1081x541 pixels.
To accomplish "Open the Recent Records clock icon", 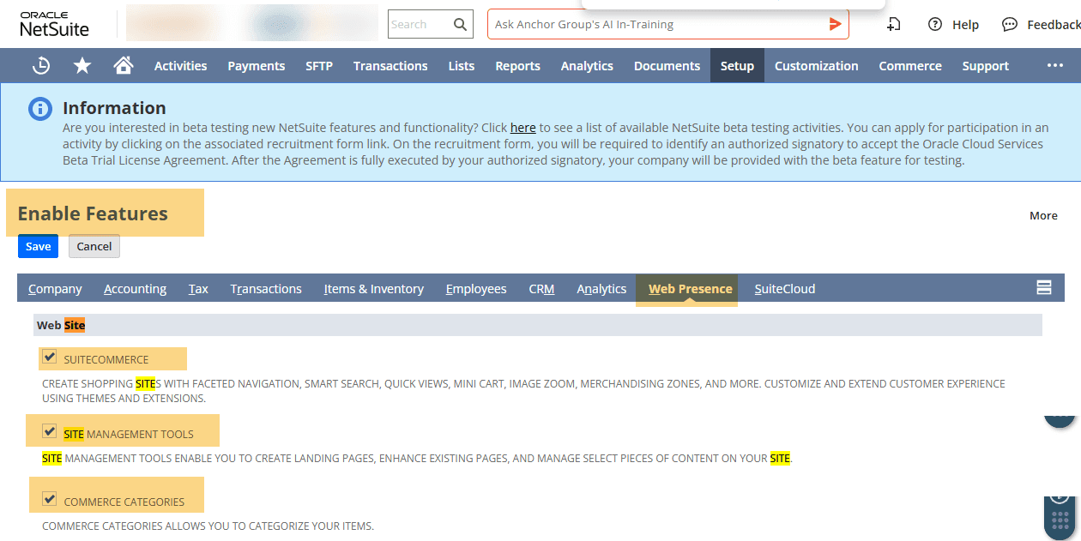I will pyautogui.click(x=40, y=66).
